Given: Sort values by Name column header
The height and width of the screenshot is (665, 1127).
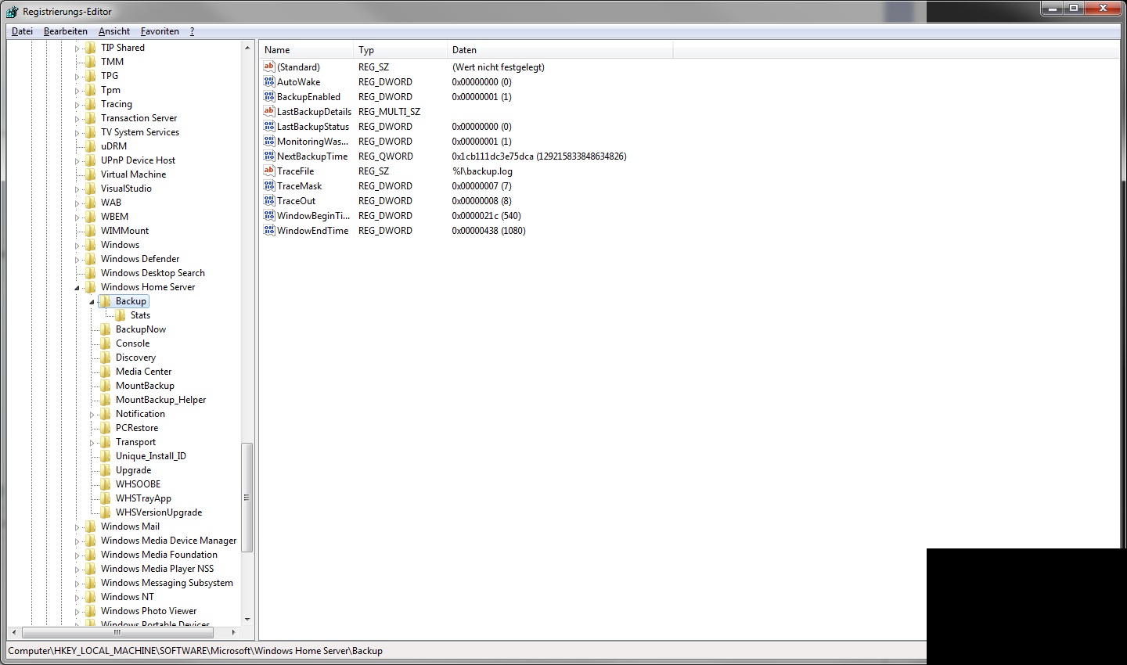Looking at the screenshot, I should (x=306, y=50).
